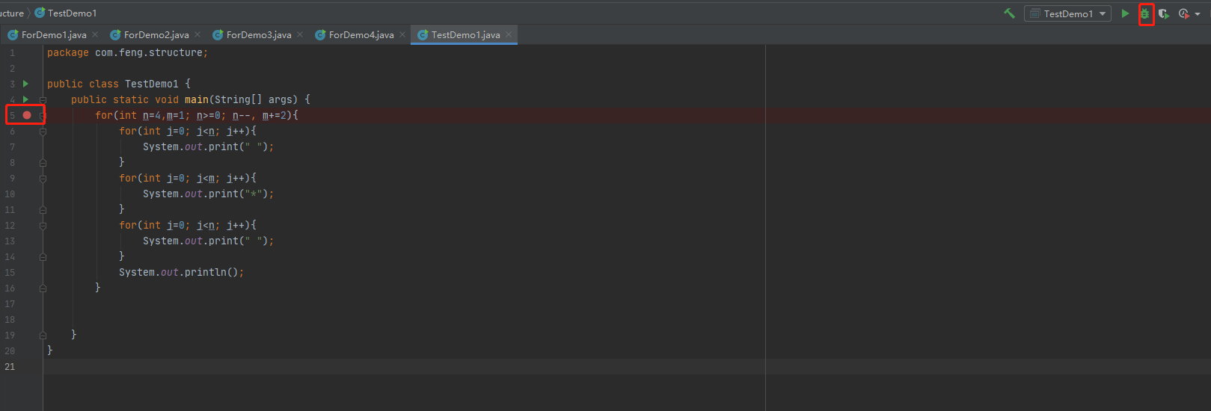Click System.out.print(" ") on line 7
Screen dimensions: 1211x411
[209, 146]
